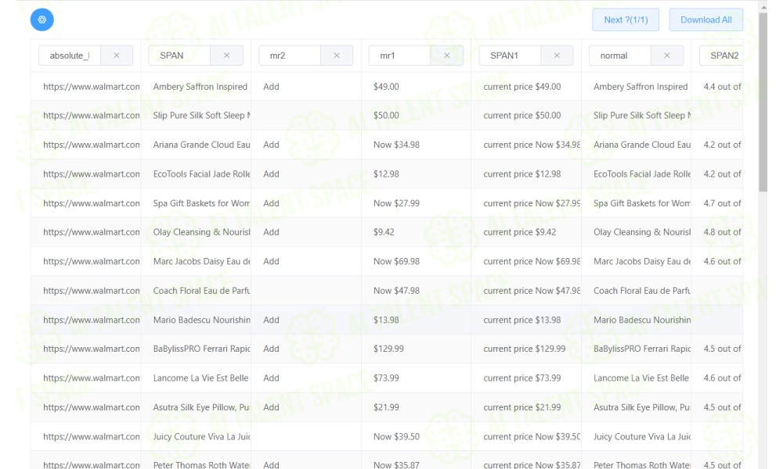Edit the SPAN2 column name field
Image resolution: width=783 pixels, height=469 pixels.
point(721,55)
